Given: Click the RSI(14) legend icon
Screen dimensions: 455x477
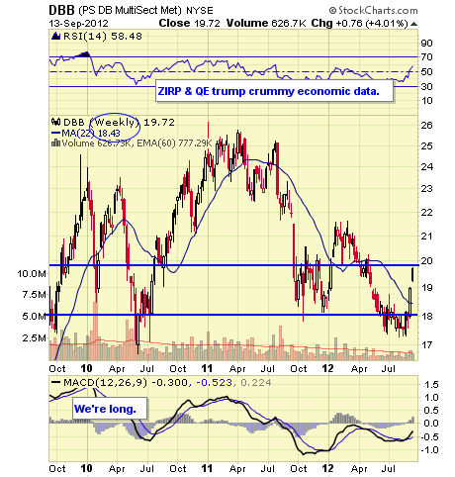Looking at the screenshot, I should click(55, 36).
